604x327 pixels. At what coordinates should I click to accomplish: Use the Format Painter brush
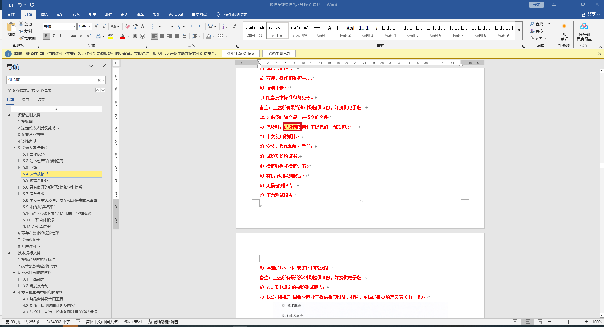(21, 38)
